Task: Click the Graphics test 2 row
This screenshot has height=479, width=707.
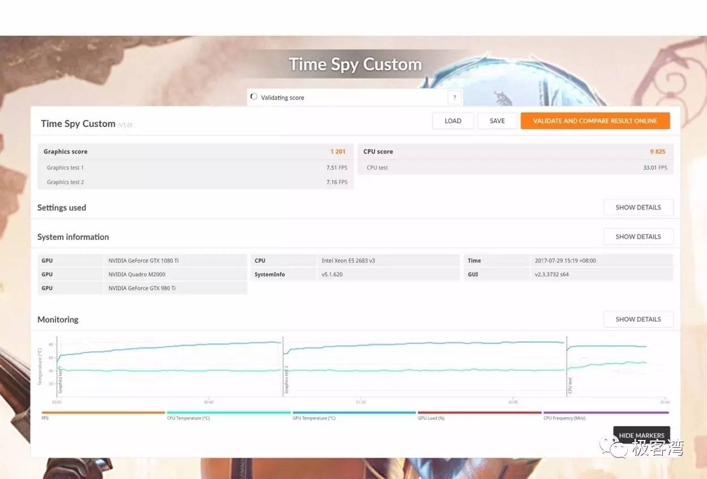Action: pyautogui.click(x=197, y=182)
